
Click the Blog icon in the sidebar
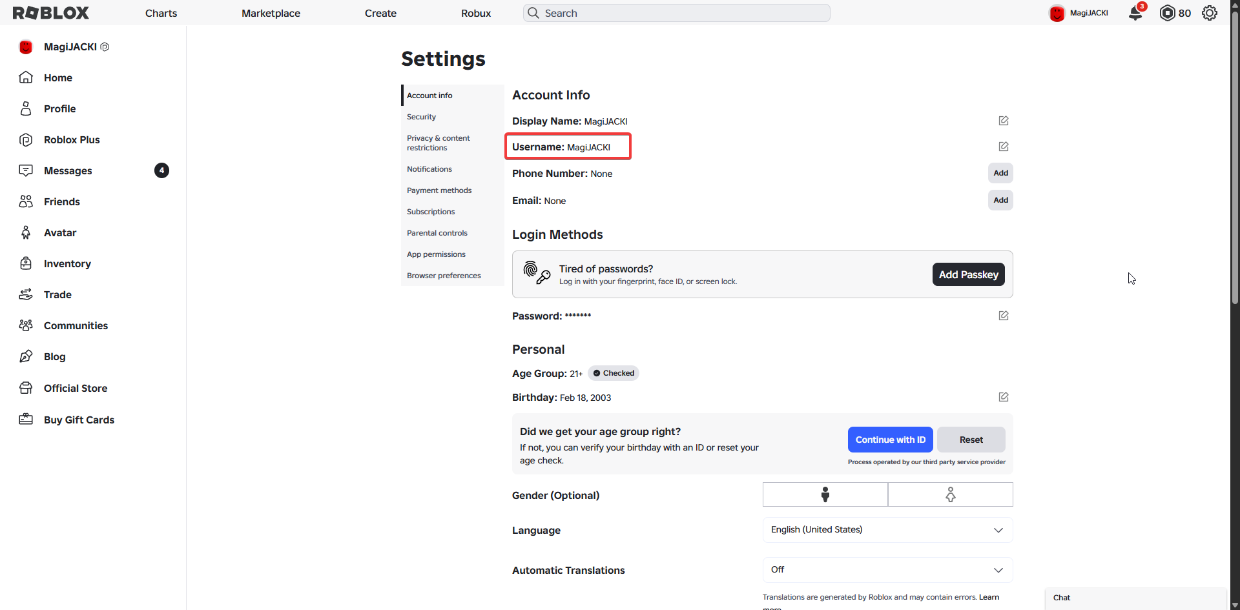coord(26,356)
